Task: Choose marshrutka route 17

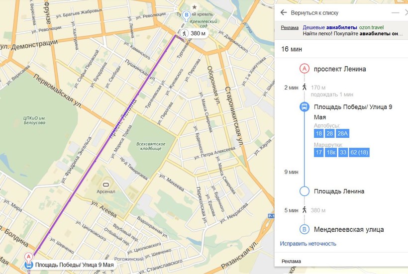Action: 319,152
